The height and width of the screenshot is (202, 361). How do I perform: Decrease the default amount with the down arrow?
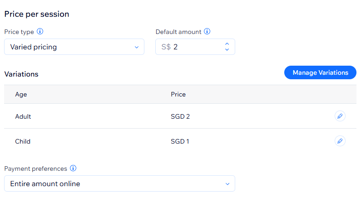pos(227,49)
